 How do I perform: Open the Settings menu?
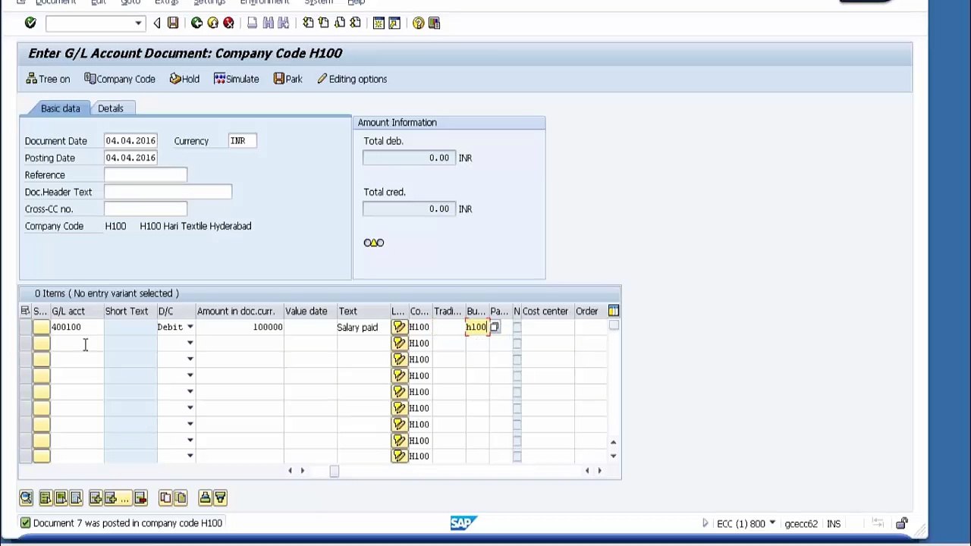(x=209, y=2)
